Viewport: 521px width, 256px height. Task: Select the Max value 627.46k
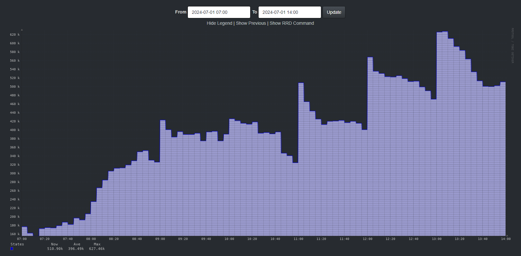[x=97, y=249]
